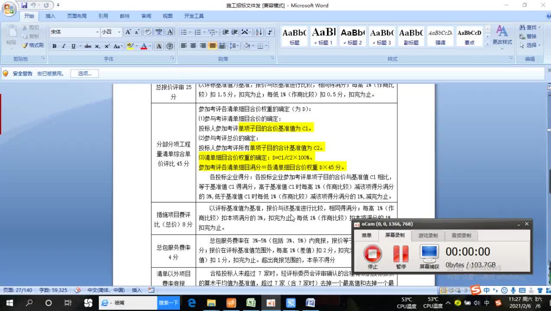
Task: Switch to the 引用 tab
Action: (x=103, y=16)
